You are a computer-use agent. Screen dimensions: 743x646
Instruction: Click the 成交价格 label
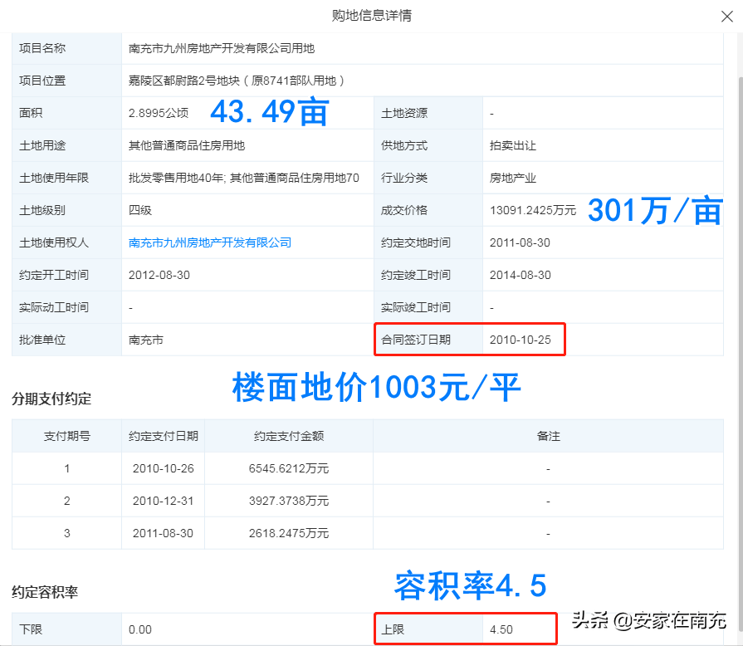[x=404, y=210]
